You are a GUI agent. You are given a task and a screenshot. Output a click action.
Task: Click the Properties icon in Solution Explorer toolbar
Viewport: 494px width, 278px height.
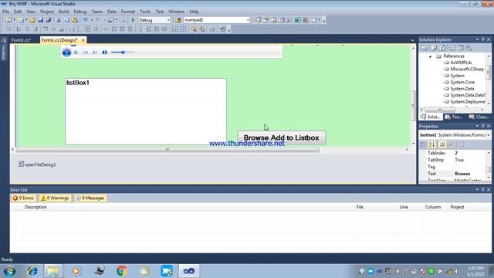pyautogui.click(x=425, y=48)
